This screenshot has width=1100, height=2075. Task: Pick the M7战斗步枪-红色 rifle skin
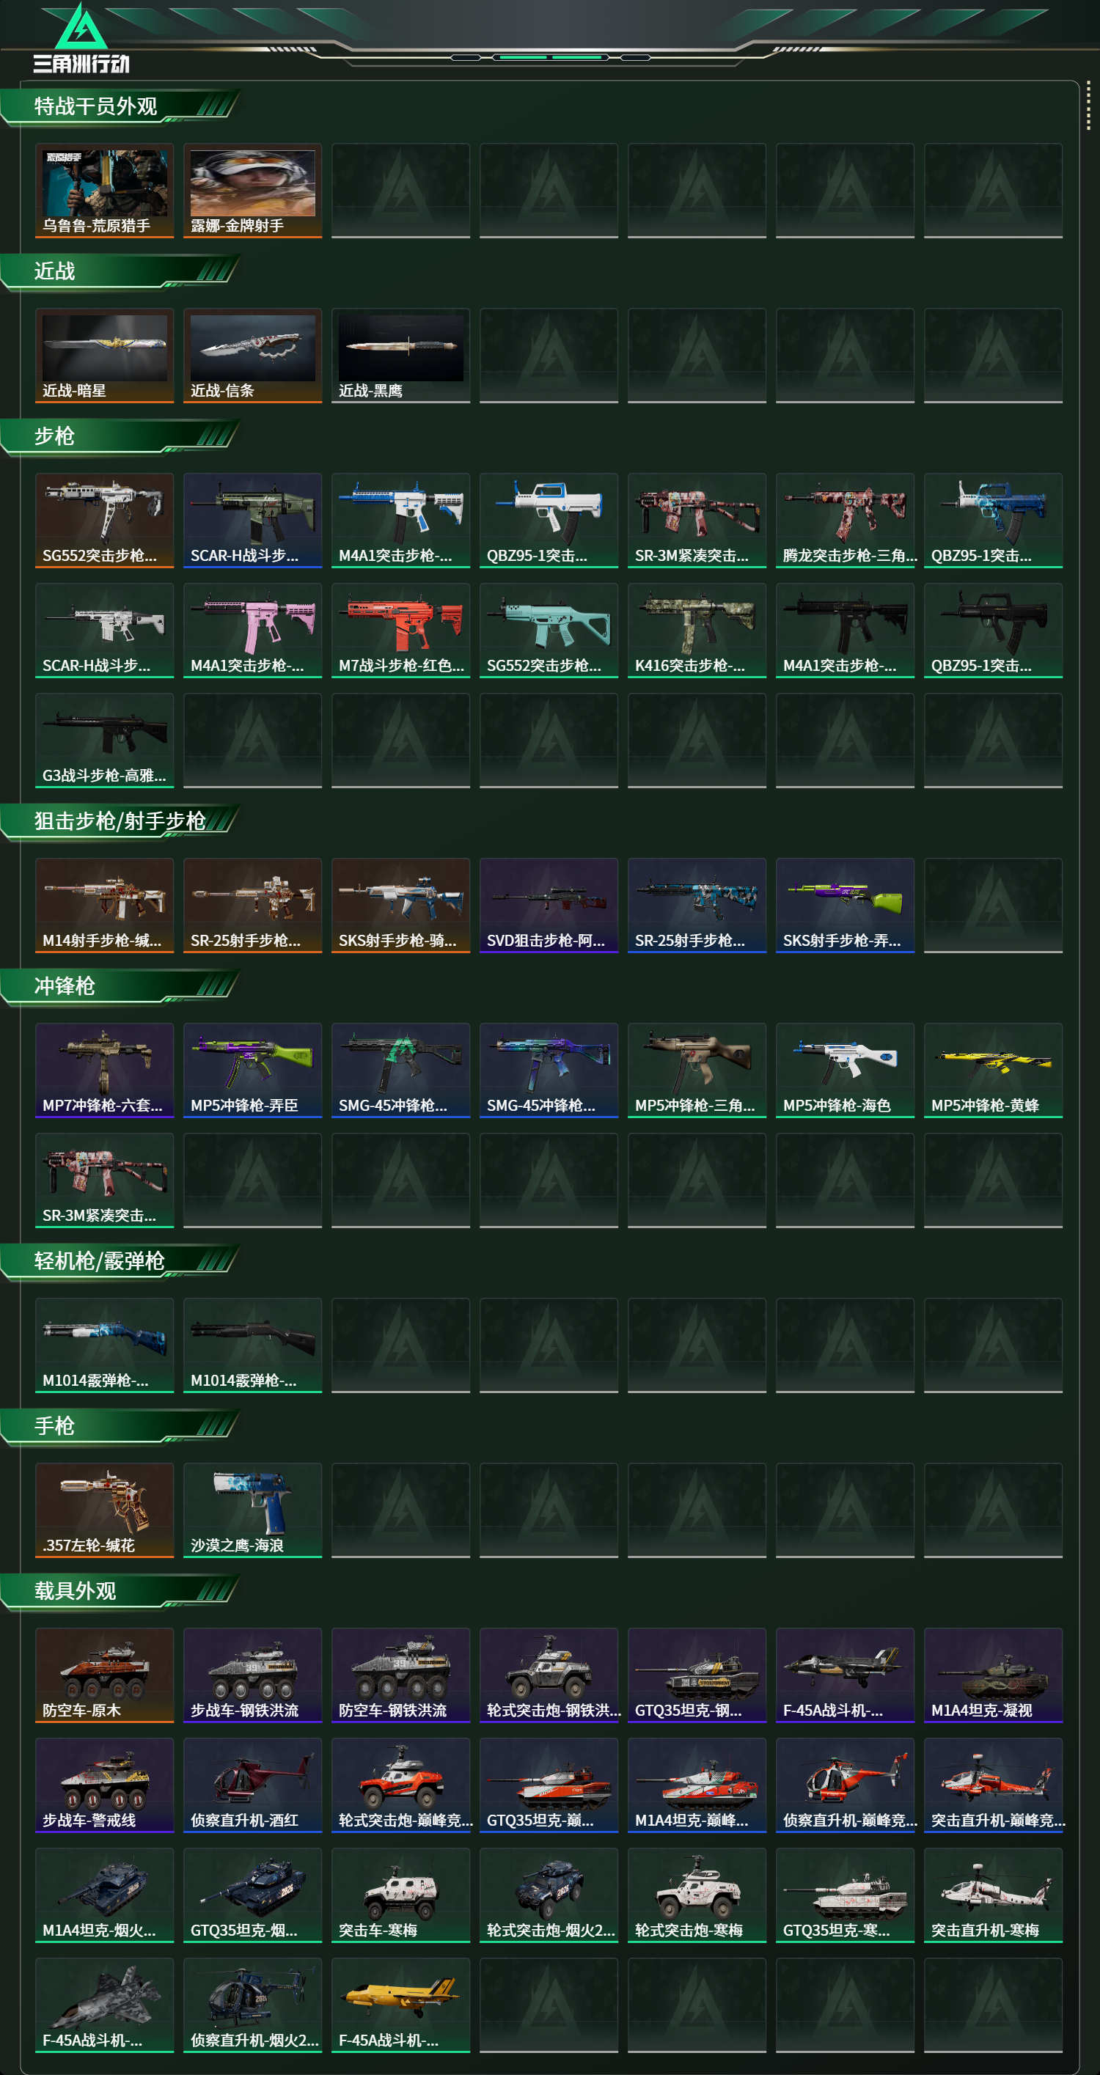400,631
